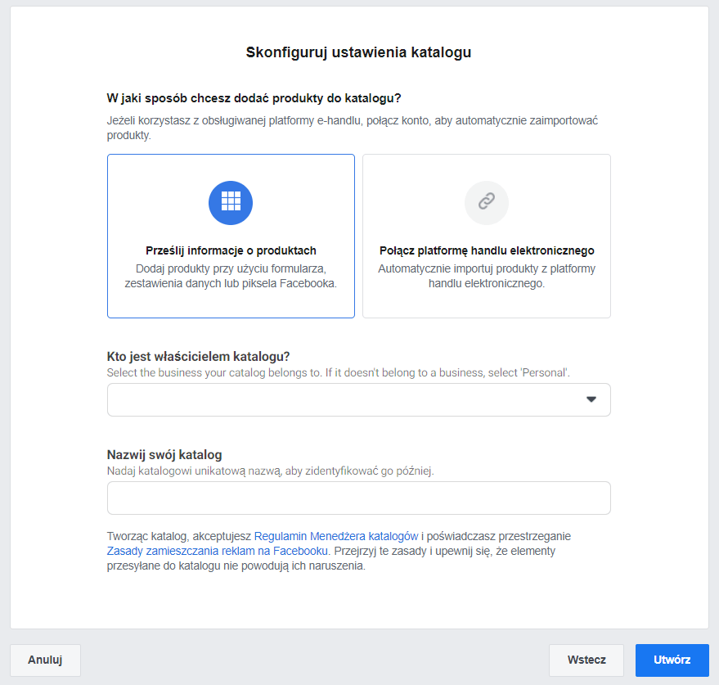Screen dimensions: 719x685
Task: Click the blue Utwórz button
Action: coord(672,660)
